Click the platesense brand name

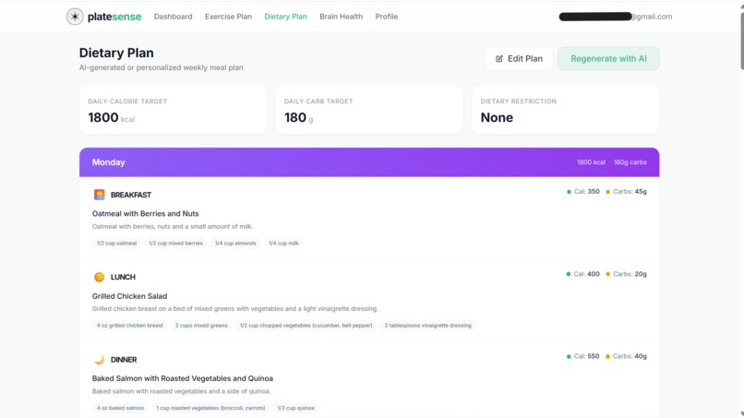point(114,17)
